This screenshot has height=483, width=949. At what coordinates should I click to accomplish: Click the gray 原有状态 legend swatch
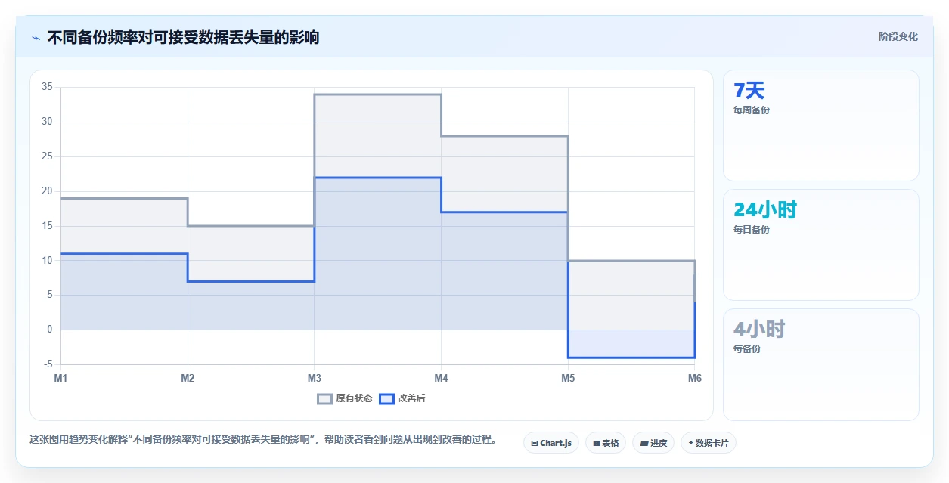(324, 398)
